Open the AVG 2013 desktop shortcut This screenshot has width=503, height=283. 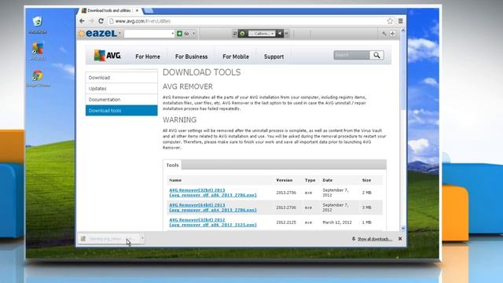tap(38, 51)
